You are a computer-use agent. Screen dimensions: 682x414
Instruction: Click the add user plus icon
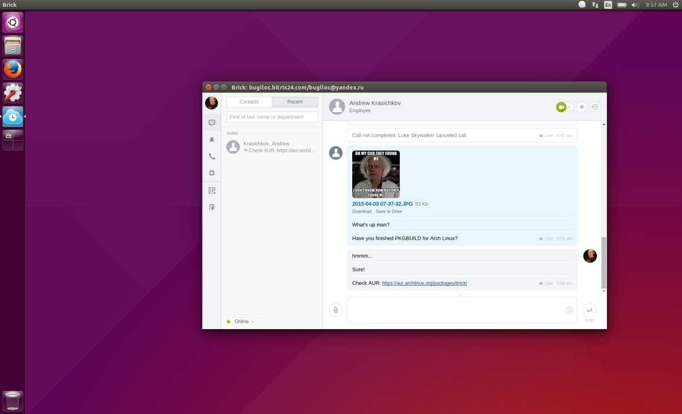[582, 107]
